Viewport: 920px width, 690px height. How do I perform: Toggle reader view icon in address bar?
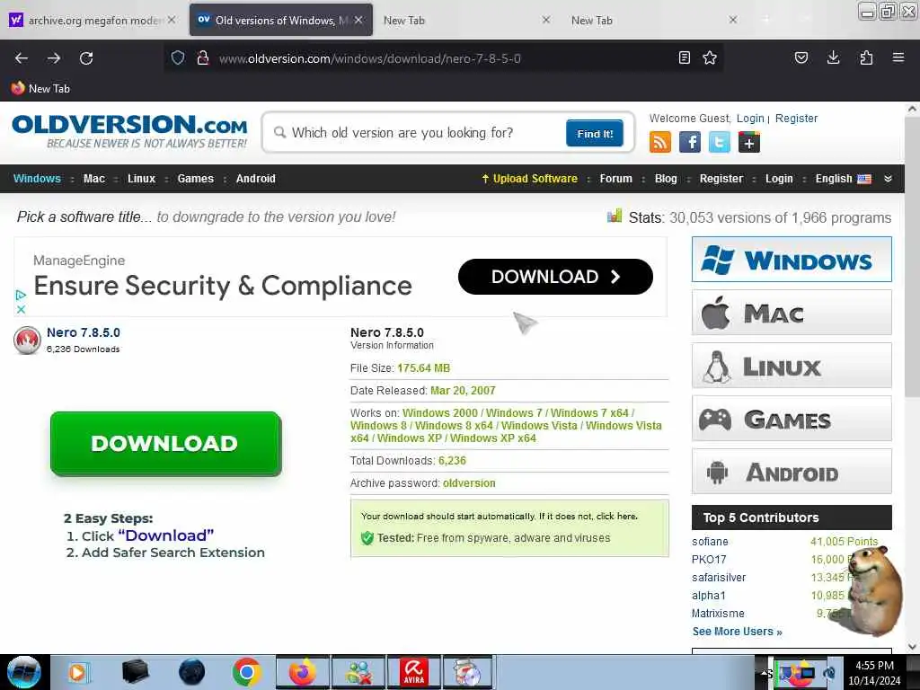pos(684,57)
